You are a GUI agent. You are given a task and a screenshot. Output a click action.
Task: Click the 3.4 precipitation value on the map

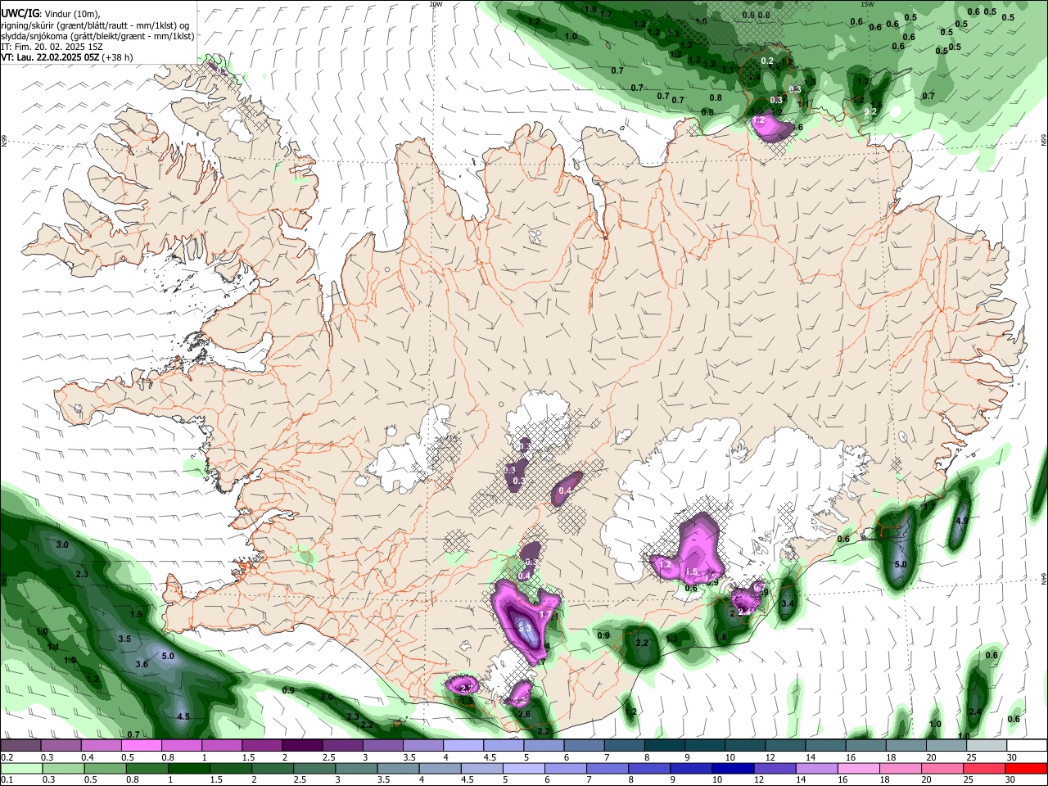(788, 603)
